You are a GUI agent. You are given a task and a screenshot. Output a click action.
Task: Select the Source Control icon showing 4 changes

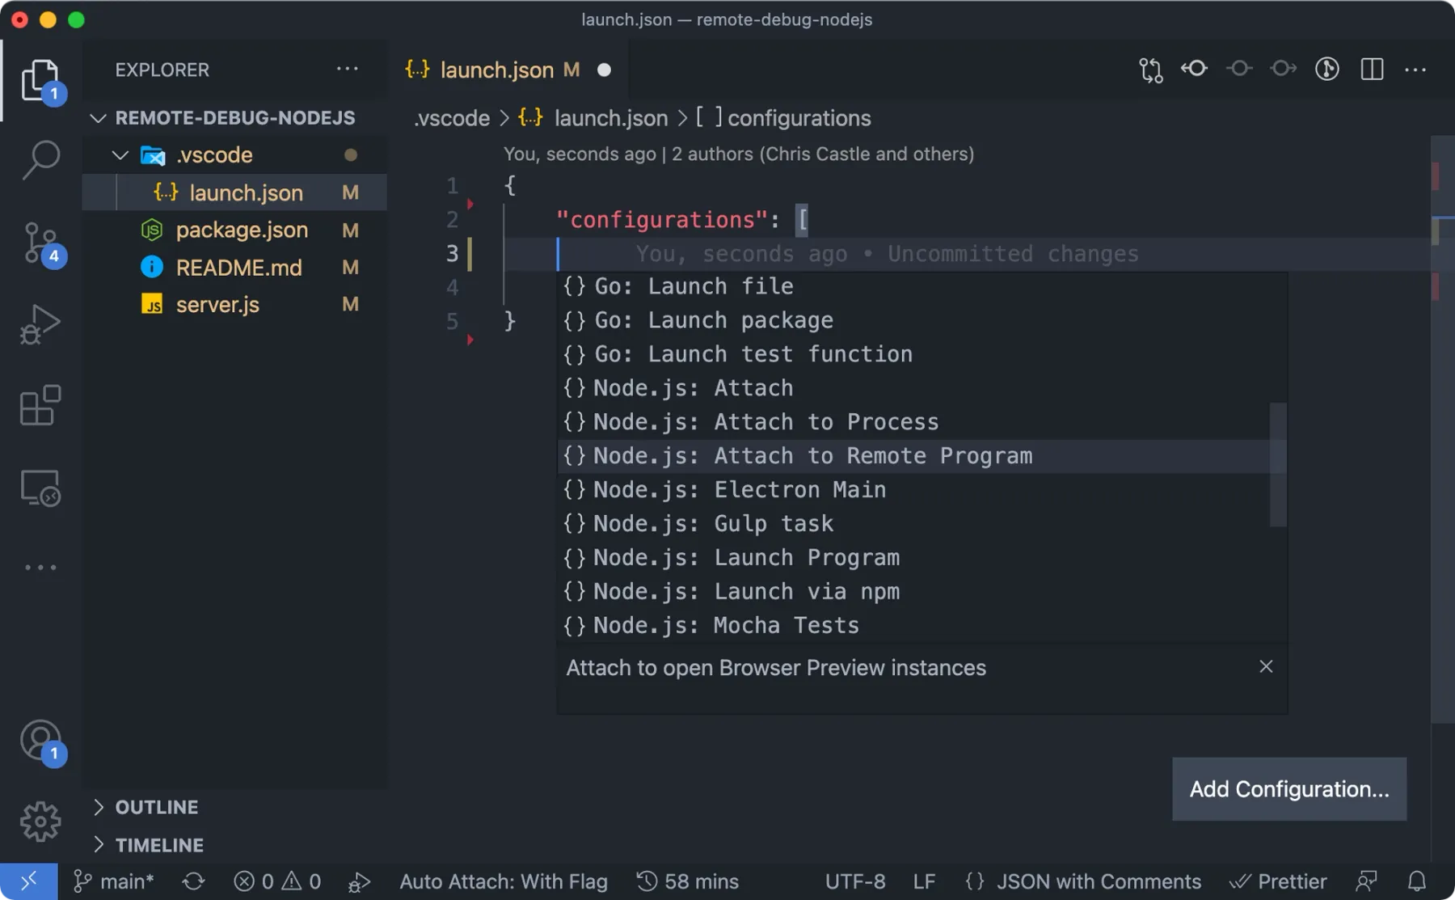click(x=40, y=243)
